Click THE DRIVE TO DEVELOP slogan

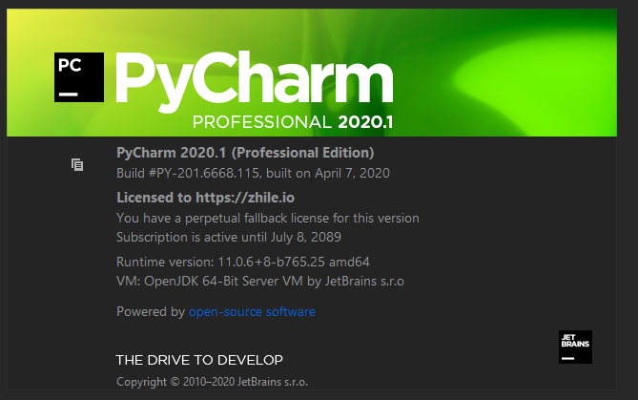click(199, 360)
